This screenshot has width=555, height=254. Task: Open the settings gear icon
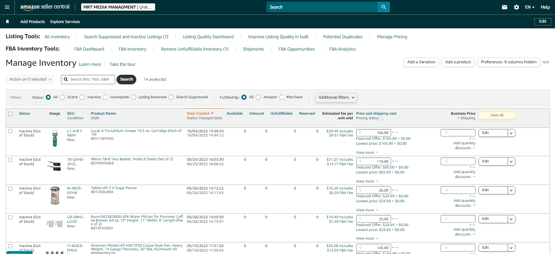pos(516,7)
